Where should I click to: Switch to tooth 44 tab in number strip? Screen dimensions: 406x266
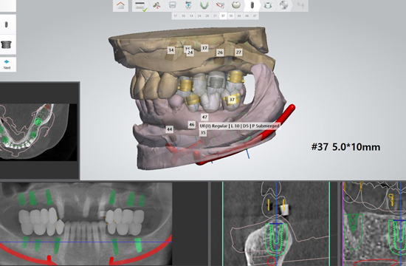[x=238, y=16]
